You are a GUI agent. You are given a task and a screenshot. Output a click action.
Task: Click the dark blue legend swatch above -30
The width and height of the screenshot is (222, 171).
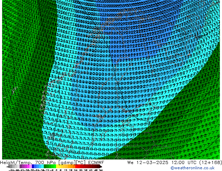(33, 166)
